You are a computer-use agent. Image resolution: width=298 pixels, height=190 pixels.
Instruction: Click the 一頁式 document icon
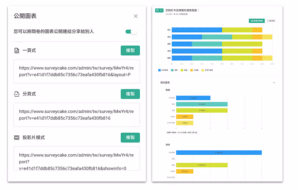point(17,51)
